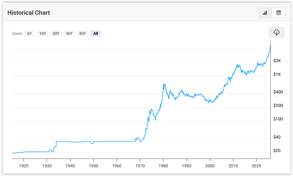Click the cloud download icon
The width and height of the screenshot is (293, 176).
pyautogui.click(x=276, y=32)
